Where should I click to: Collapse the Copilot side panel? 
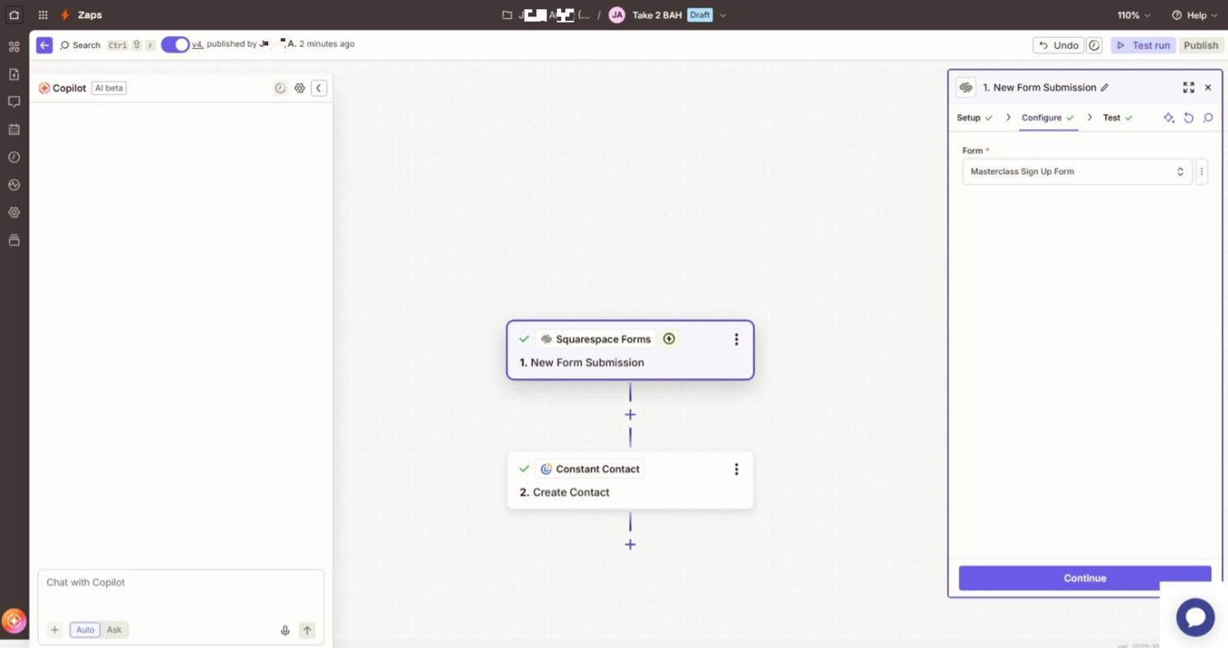[x=319, y=88]
